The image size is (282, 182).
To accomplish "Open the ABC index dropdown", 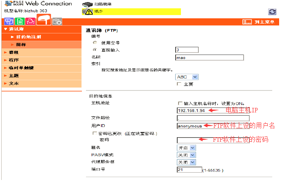I will 187,77.
